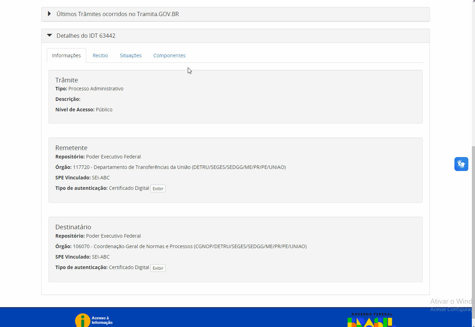Select the Remetente section heading
The height and width of the screenshot is (327, 475).
point(71,148)
